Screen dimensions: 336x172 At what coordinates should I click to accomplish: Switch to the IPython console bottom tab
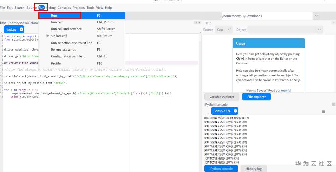[x=221, y=169]
